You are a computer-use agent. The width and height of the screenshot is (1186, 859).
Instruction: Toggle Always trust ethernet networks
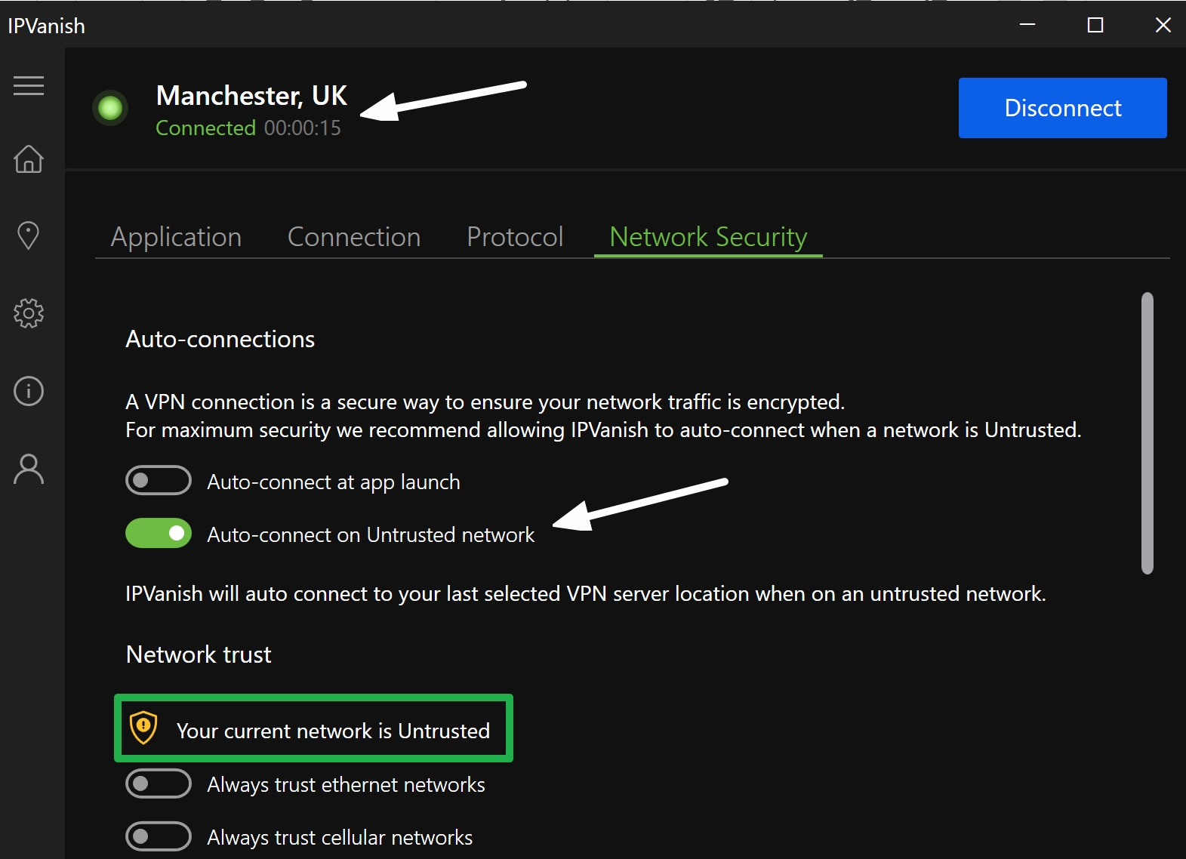[x=159, y=784]
